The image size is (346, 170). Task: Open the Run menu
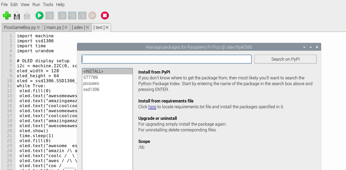point(36,4)
